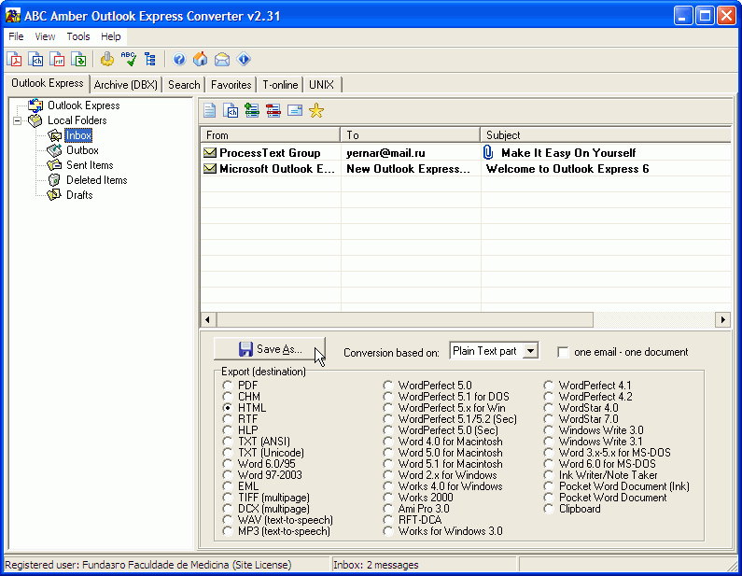
Task: Click the yellow star favorites icon
Action: click(x=316, y=111)
